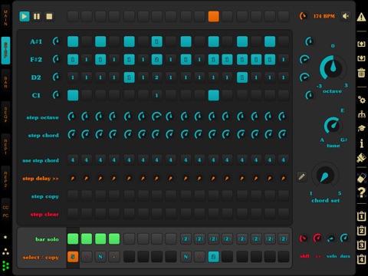Click the first step copy button
This screenshot has width=368, height=276.
[x=73, y=195]
